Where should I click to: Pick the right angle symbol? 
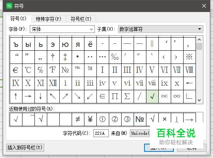coord(189,96)
